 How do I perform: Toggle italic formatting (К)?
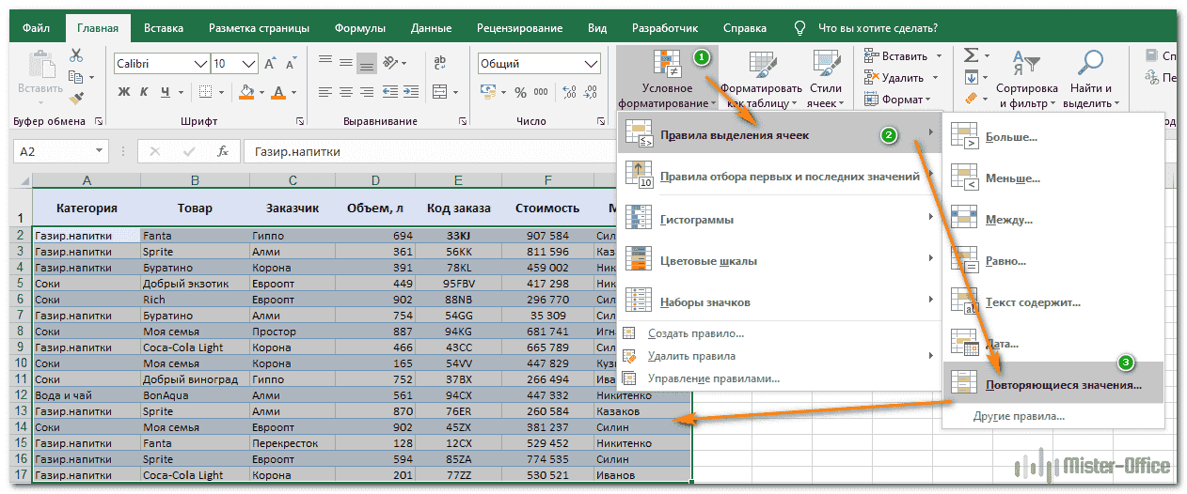(x=145, y=92)
